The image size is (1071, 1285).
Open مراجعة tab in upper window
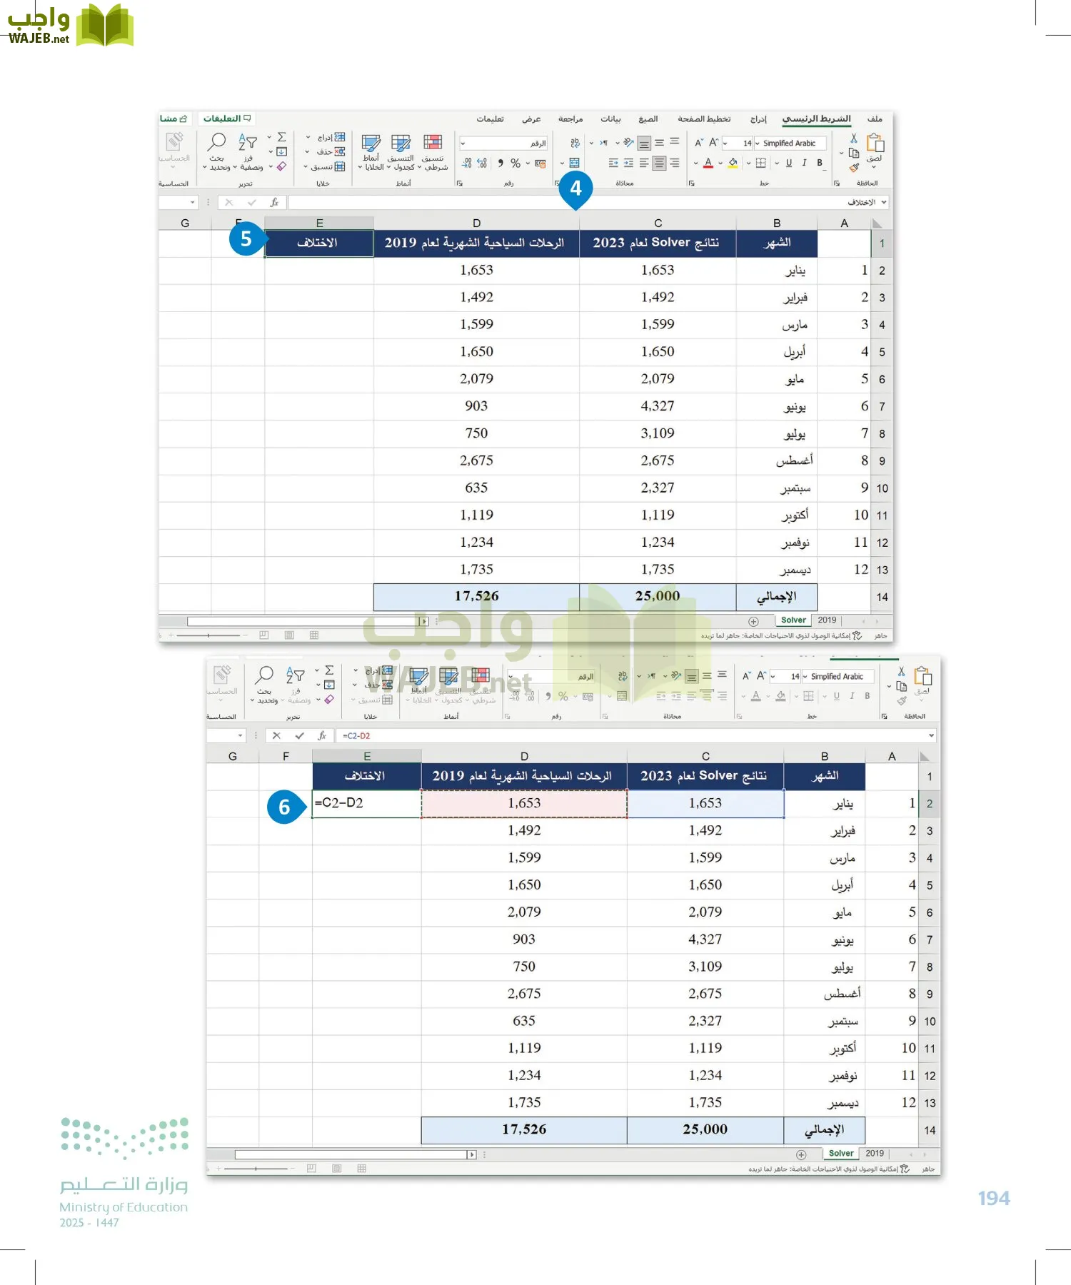[570, 119]
